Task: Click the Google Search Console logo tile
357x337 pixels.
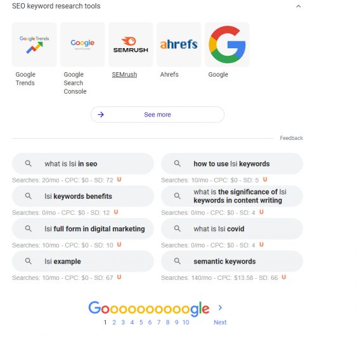Action: point(82,44)
